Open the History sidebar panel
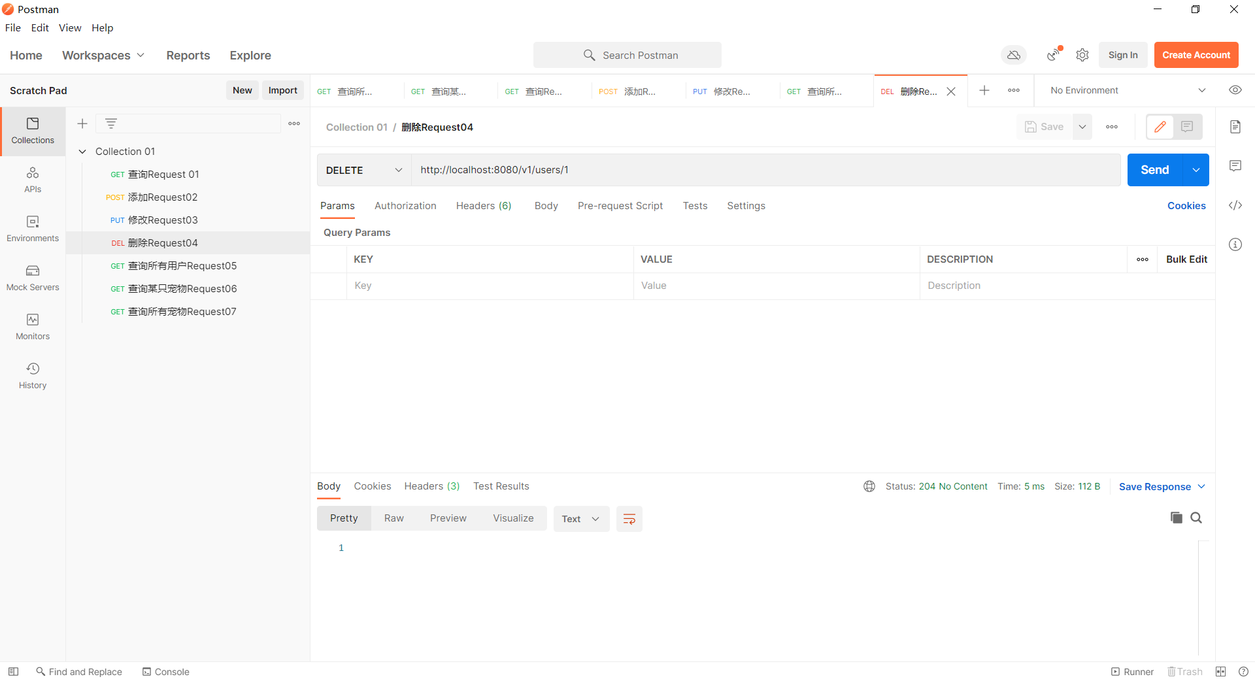Image resolution: width=1255 pixels, height=681 pixels. pos(33,376)
